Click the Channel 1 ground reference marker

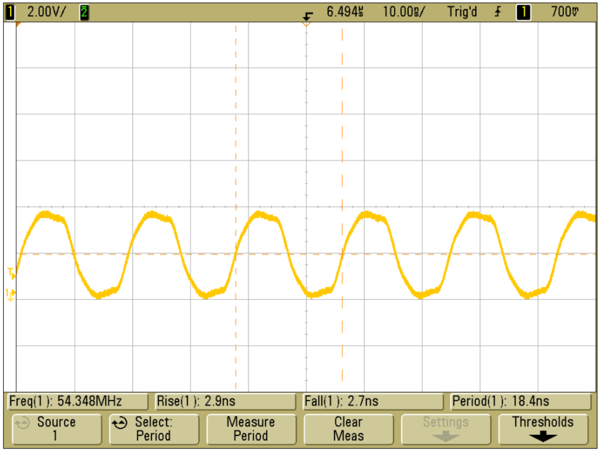pyautogui.click(x=10, y=295)
